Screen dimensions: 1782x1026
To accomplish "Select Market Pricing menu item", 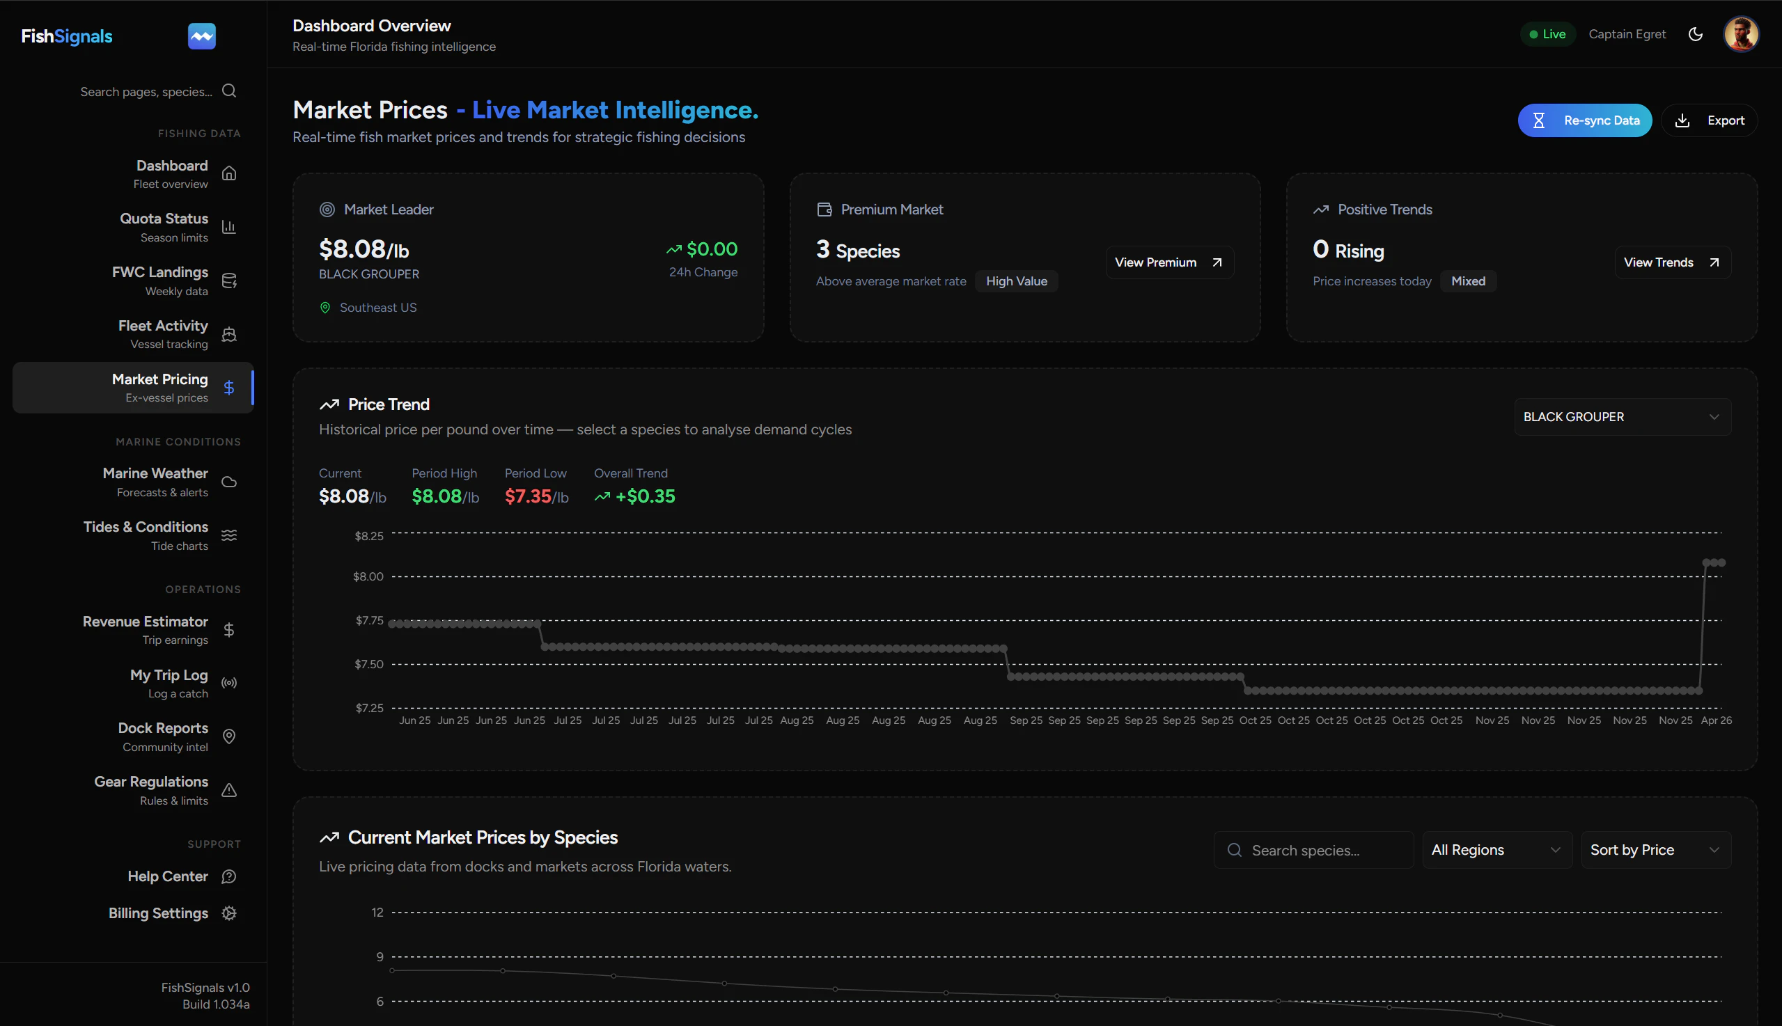I will pyautogui.click(x=133, y=388).
